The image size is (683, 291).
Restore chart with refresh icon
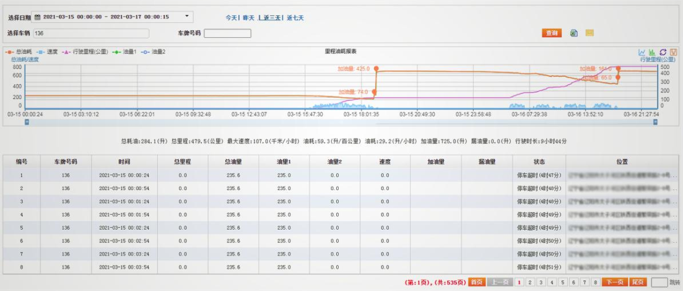663,52
